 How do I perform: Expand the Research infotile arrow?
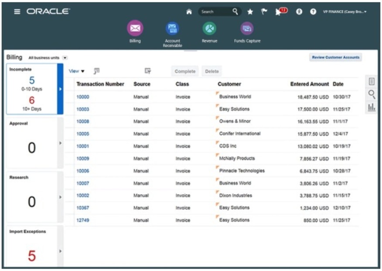pyautogui.click(x=60, y=197)
